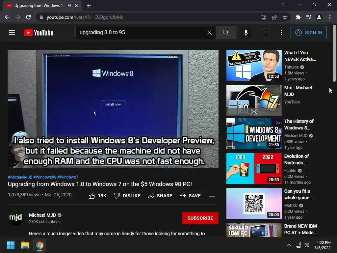337x253 pixels.
Task: Reload the current page
Action: pyautogui.click(x=28, y=17)
